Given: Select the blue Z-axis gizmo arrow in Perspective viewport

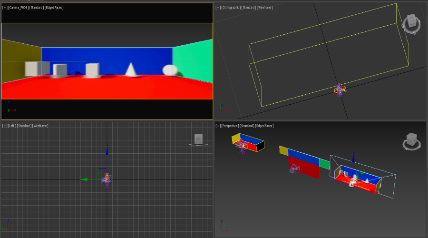Looking at the screenshot, I should point(353,158).
